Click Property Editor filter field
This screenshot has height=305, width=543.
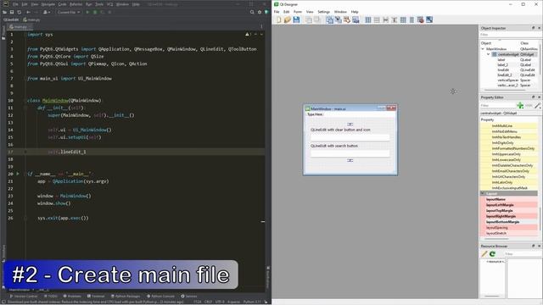pyautogui.click(x=497, y=105)
